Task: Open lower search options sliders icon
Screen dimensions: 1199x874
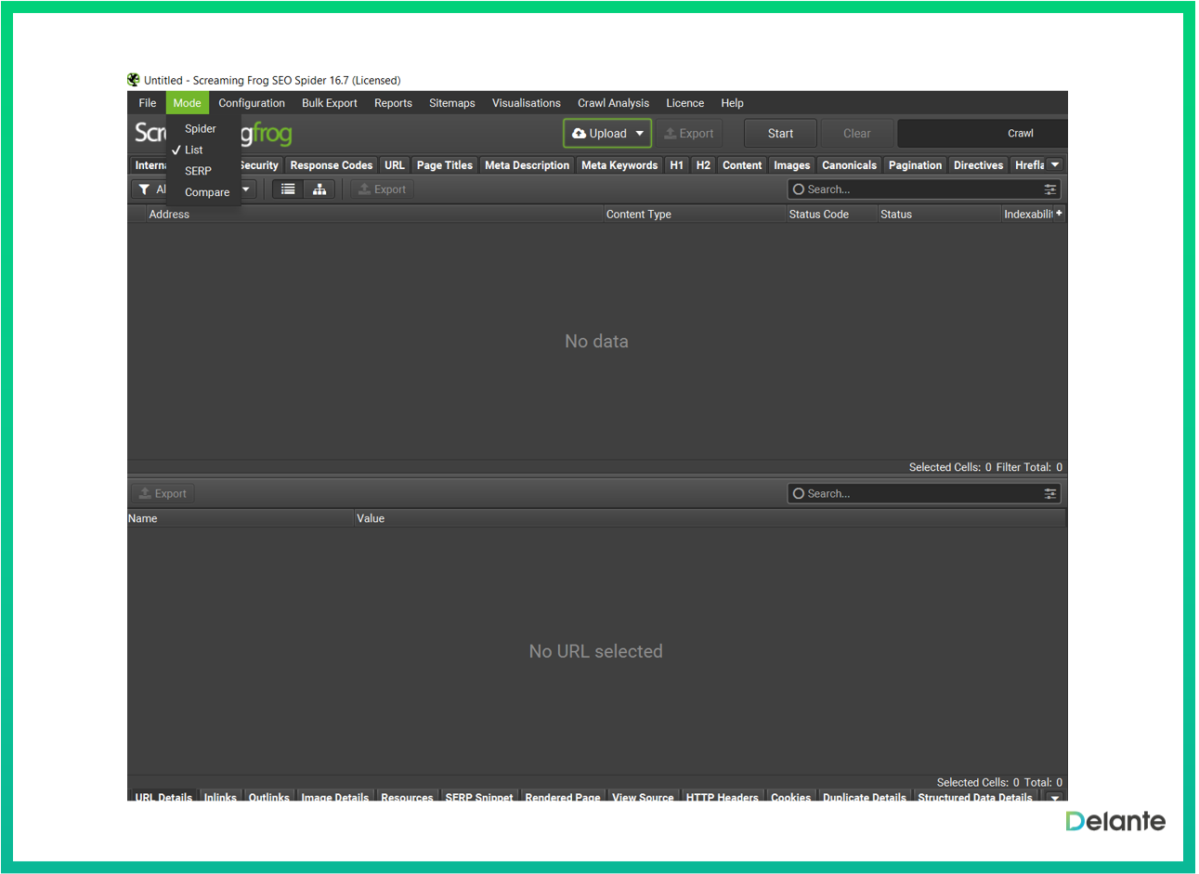Action: (x=1050, y=494)
